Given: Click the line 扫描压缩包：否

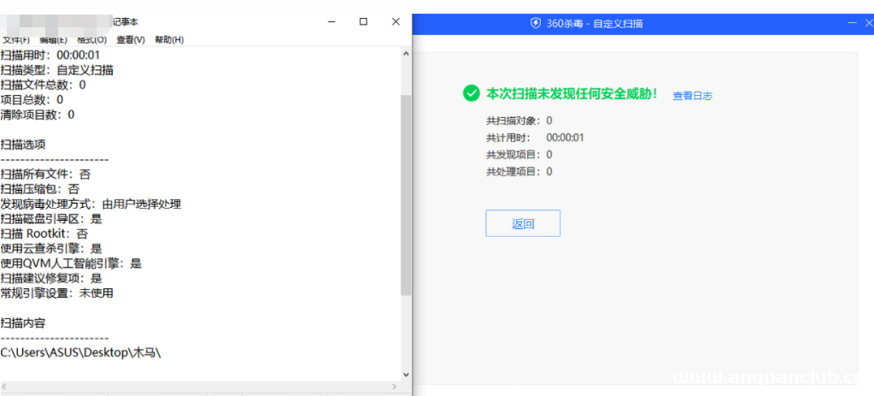Looking at the screenshot, I should [40, 189].
